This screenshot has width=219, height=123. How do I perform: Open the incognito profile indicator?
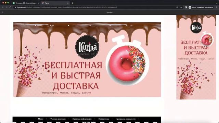click(201, 8)
